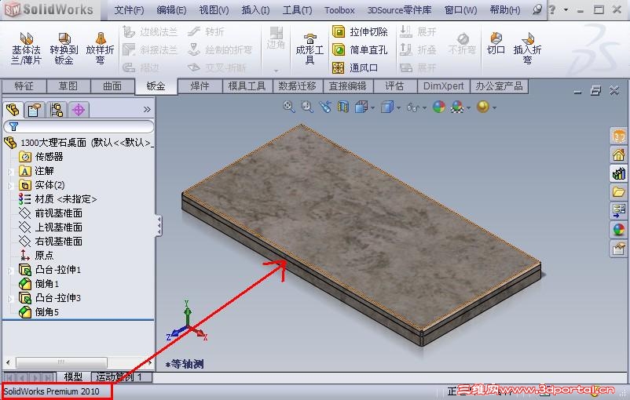Image resolution: width=630 pixels, height=400 pixels.
Task: Open View Orientation dropdown arrow
Action: click(x=373, y=107)
